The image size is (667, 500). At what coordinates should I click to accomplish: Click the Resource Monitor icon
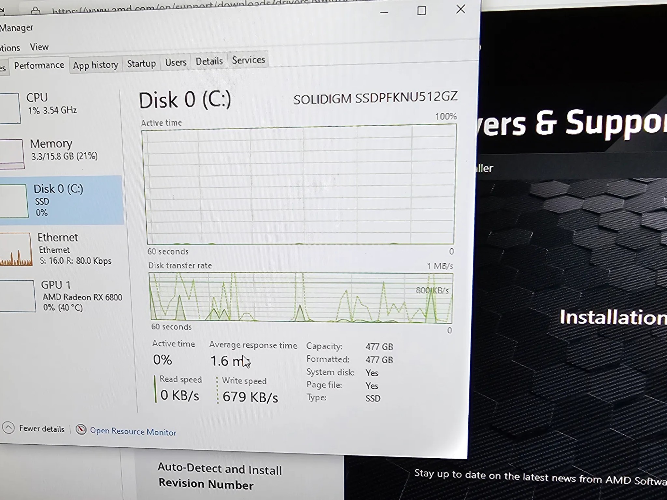[x=81, y=430]
